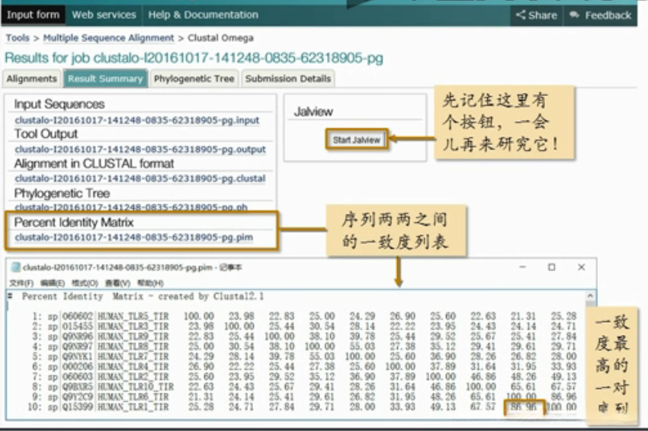Screen dimensions: 648x431
Task: Click 'HUMAN_TLR7_TIR' in matrix row 5
Action: tap(133, 356)
